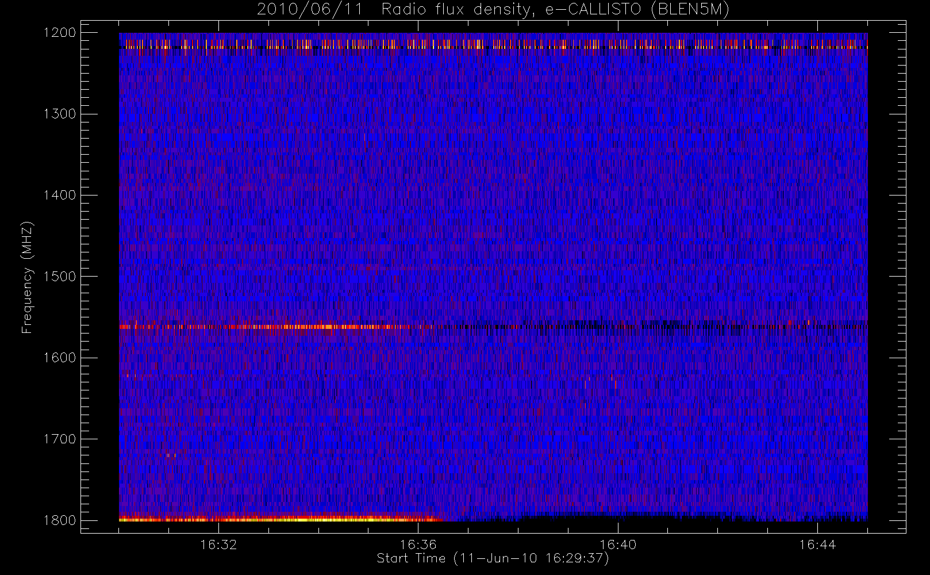
Task: Click the 16:44 time tick label
Action: pyautogui.click(x=817, y=545)
